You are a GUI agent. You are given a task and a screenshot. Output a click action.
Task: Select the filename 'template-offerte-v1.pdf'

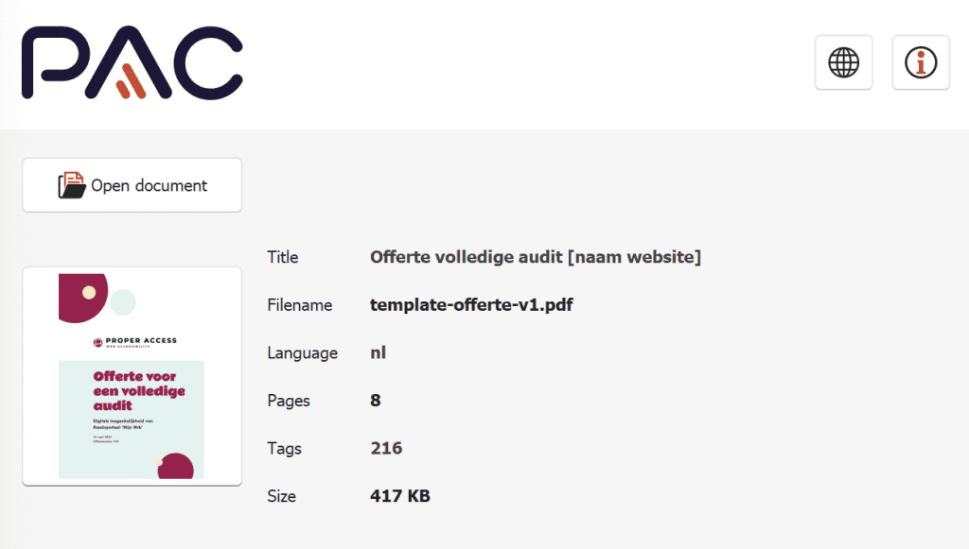[x=471, y=304]
